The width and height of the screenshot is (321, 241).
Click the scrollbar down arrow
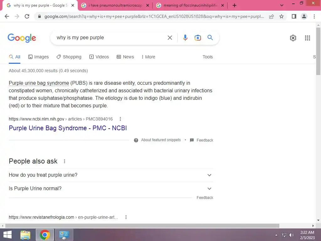coord(318,220)
